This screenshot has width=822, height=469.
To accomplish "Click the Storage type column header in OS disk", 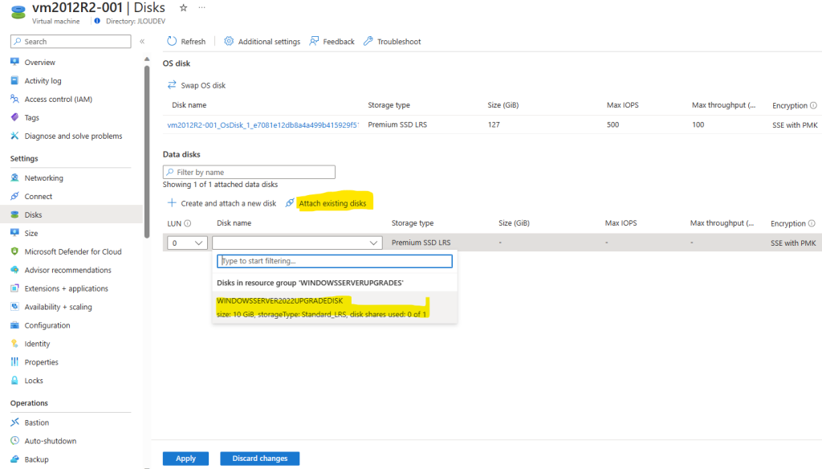I will 389,105.
